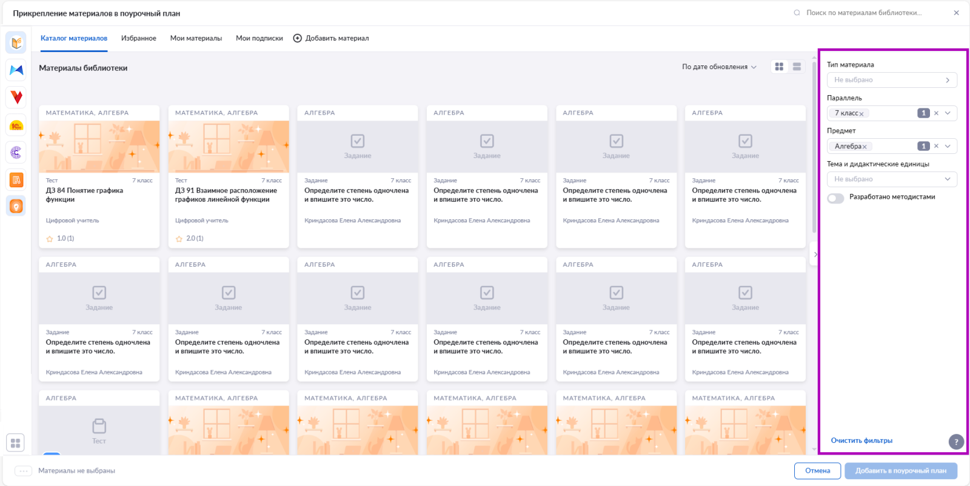
Task: Open the four-squares apps icon at sidebar bottom
Action: pyautogui.click(x=16, y=443)
